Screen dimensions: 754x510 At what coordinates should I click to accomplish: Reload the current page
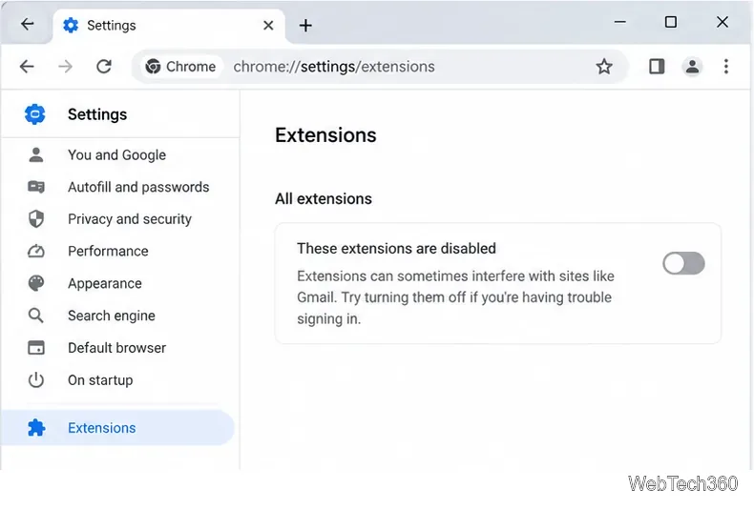(x=104, y=67)
